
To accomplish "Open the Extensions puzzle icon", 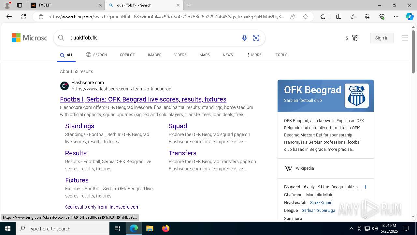I will (x=323, y=17).
